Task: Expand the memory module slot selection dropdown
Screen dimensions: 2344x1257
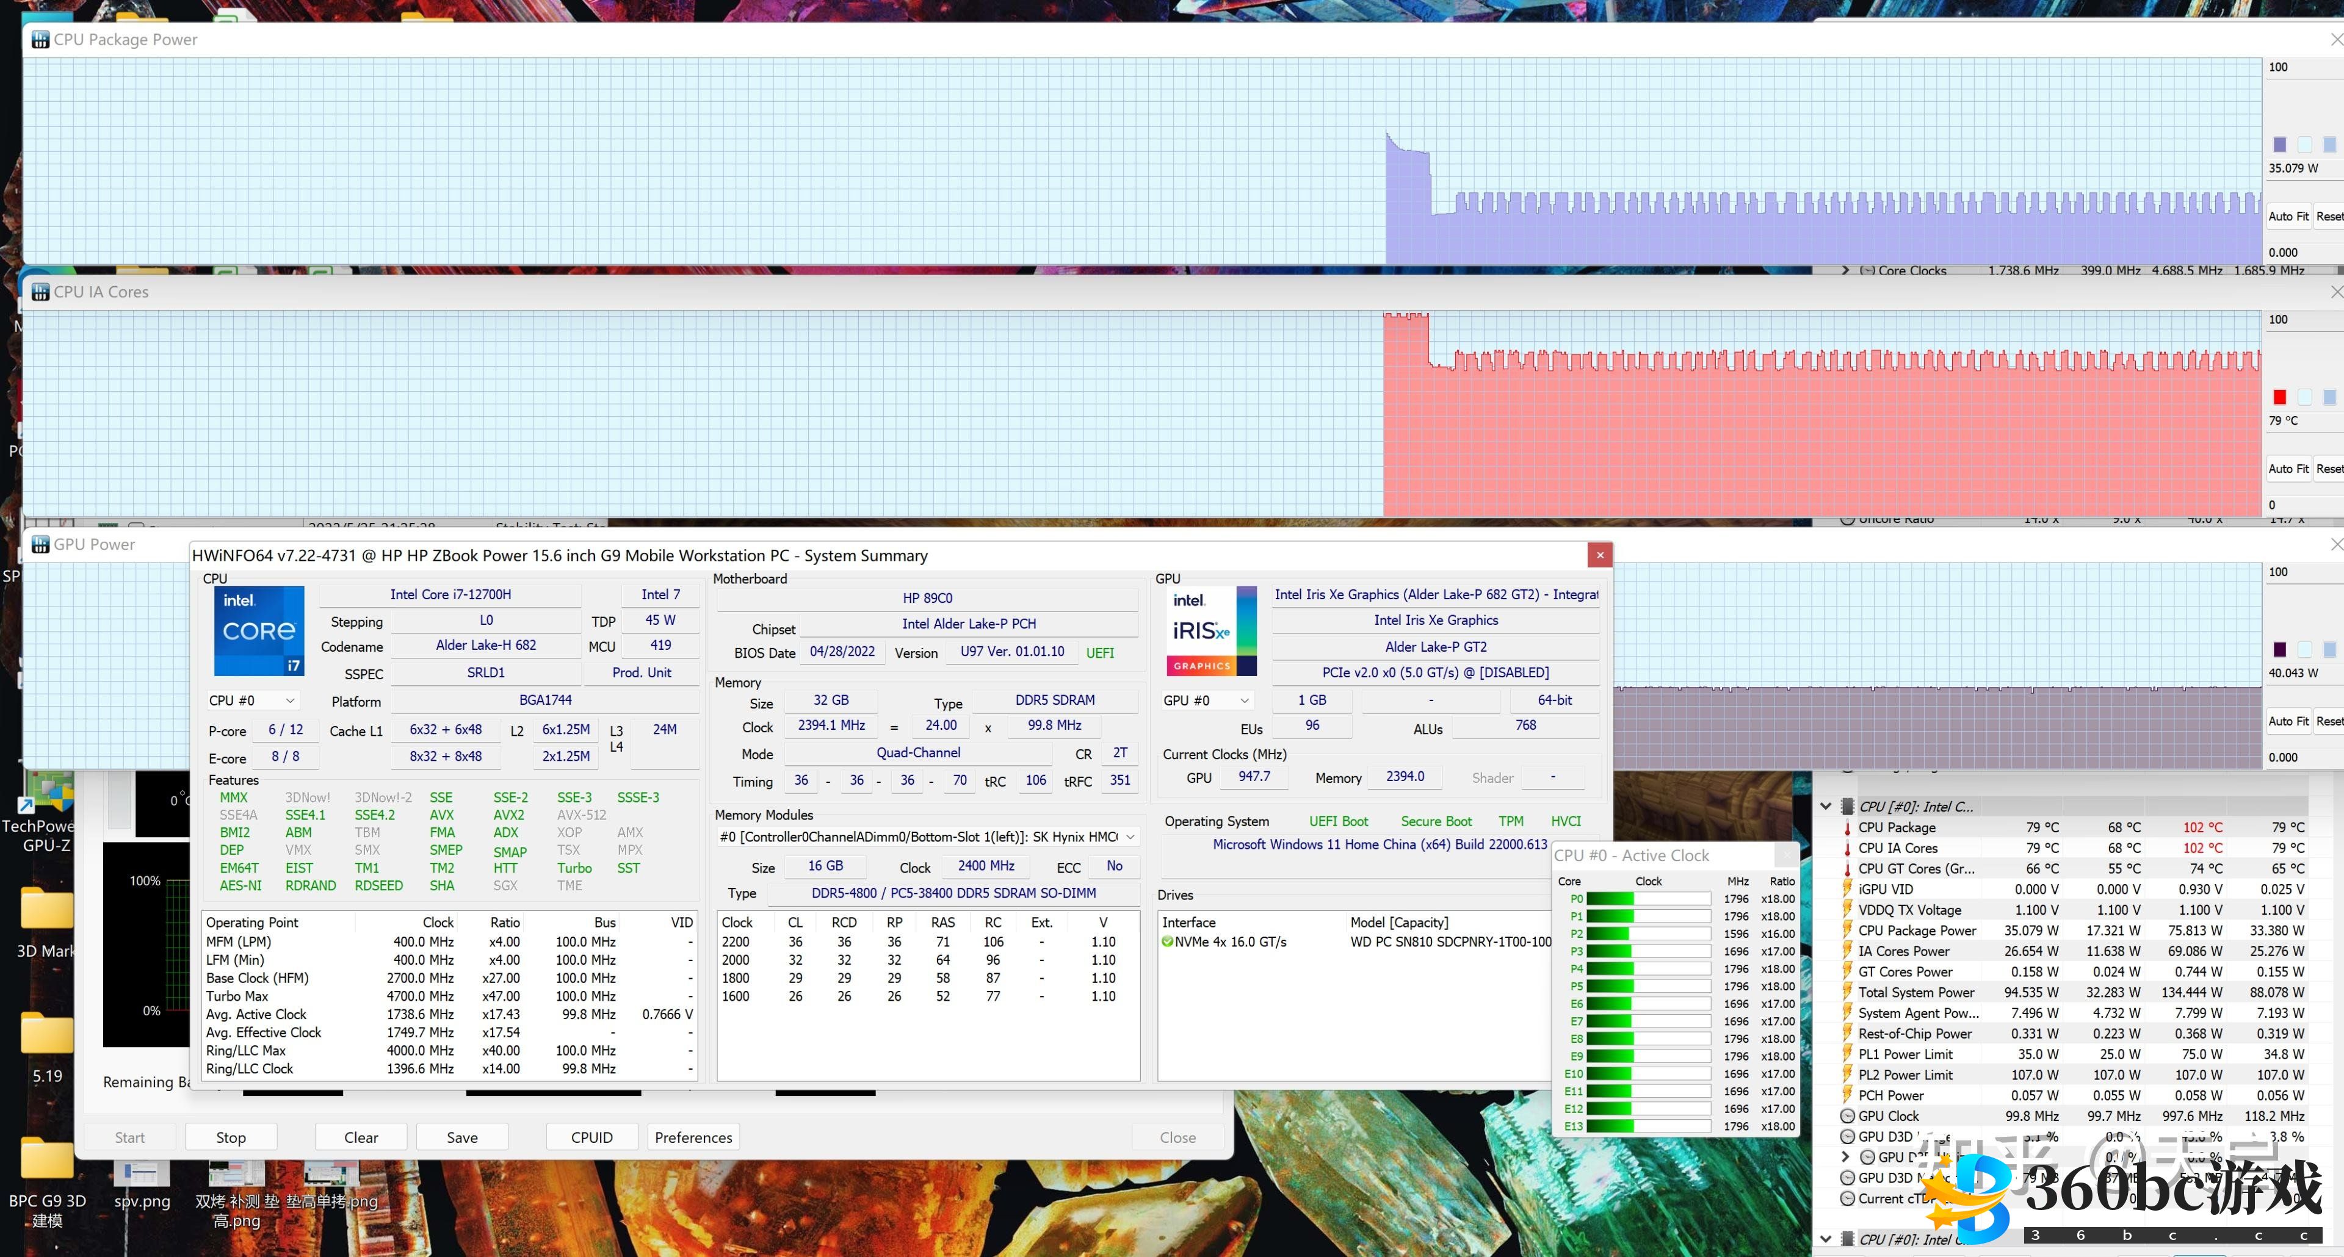Action: click(x=1130, y=837)
